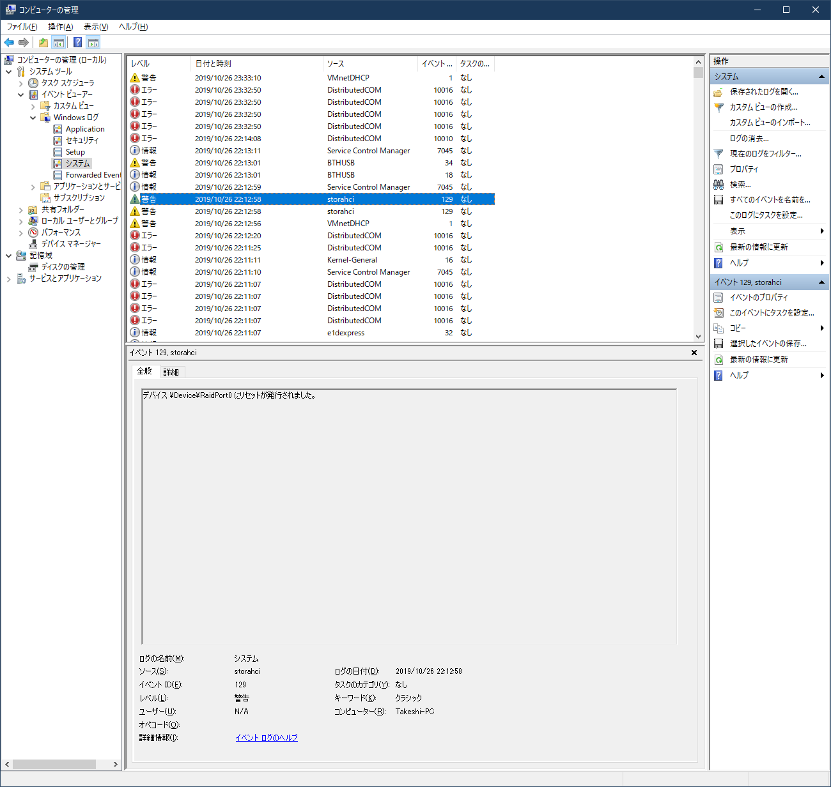
Task: Select the Application log in the tree
Action: click(x=85, y=129)
